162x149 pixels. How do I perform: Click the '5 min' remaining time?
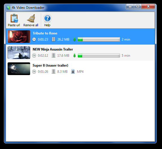(x=126, y=56)
